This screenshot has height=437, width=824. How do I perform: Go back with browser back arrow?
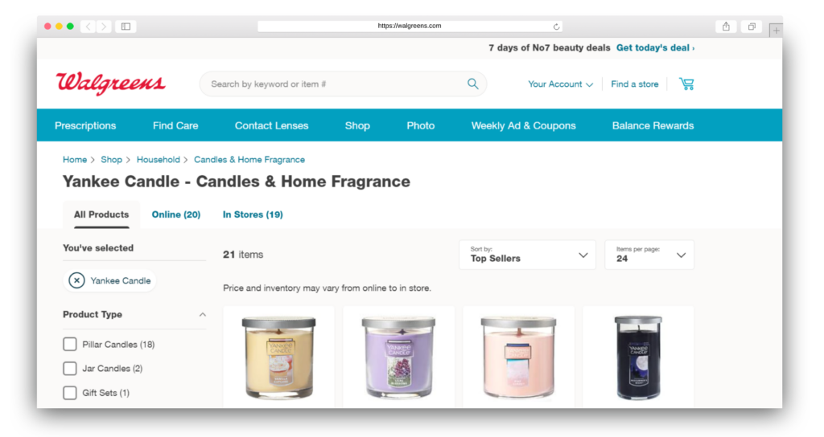point(89,27)
